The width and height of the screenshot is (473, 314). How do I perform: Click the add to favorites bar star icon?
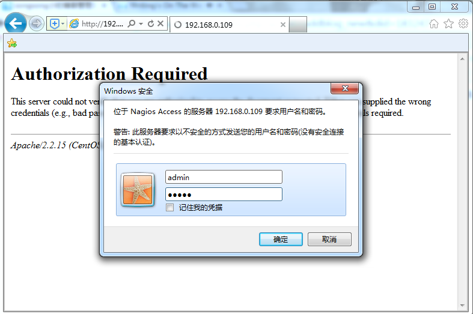tap(12, 43)
